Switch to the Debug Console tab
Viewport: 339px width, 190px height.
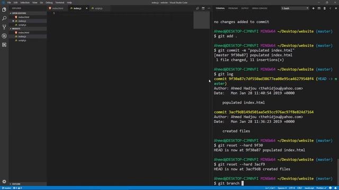[x=260, y=8]
